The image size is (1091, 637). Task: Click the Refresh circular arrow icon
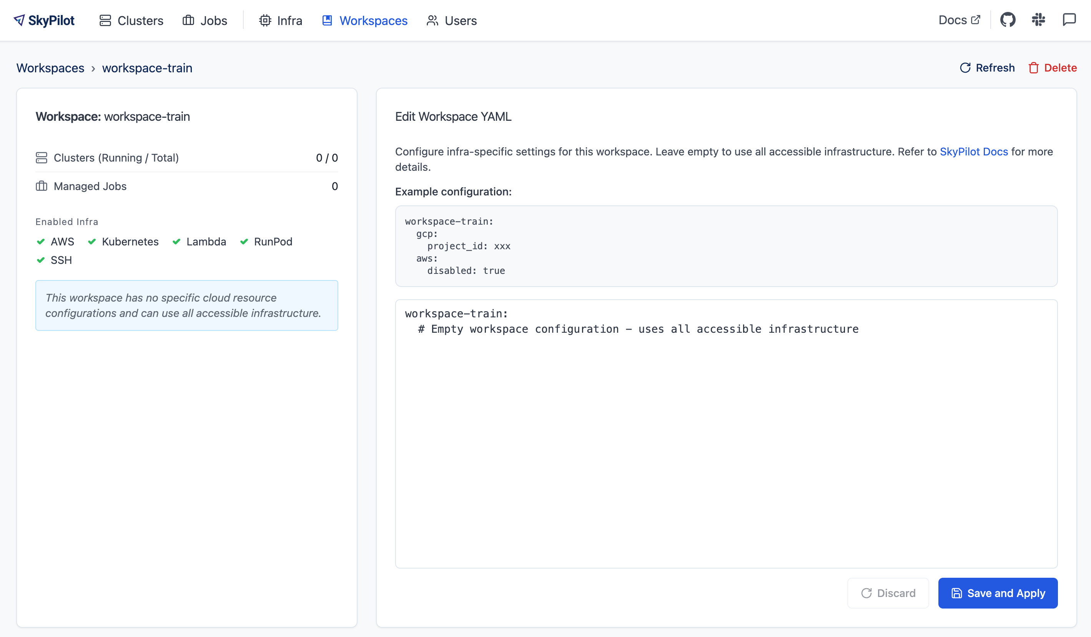(965, 68)
